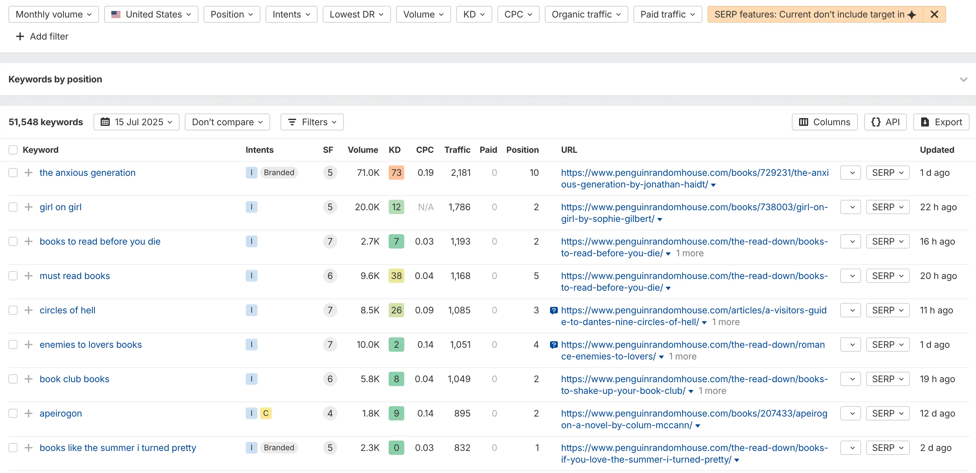Check the box for 'enemies to lovers books'
This screenshot has width=976, height=473.
pos(13,345)
